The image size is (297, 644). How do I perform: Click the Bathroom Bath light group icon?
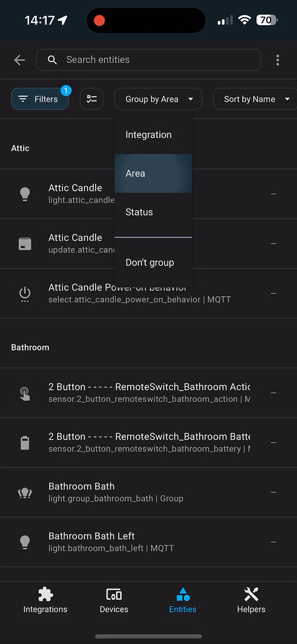(x=25, y=492)
